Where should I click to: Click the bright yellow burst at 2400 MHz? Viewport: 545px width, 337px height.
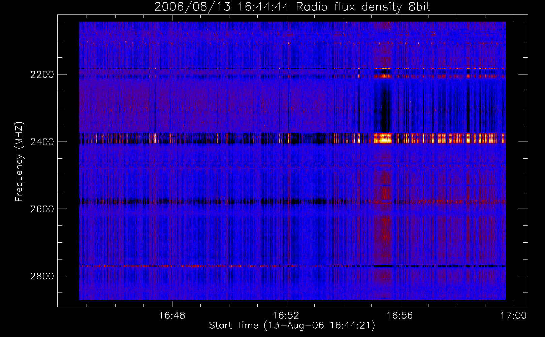[383, 138]
